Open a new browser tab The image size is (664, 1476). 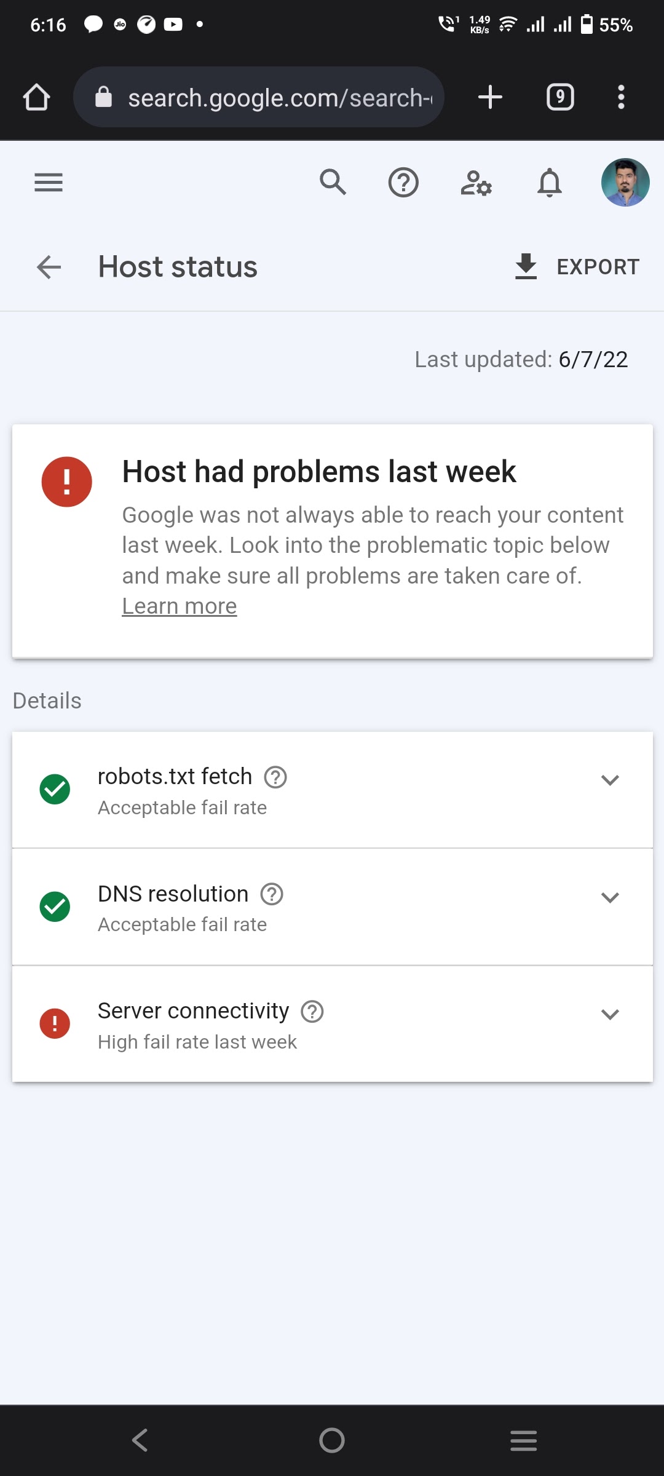(490, 97)
